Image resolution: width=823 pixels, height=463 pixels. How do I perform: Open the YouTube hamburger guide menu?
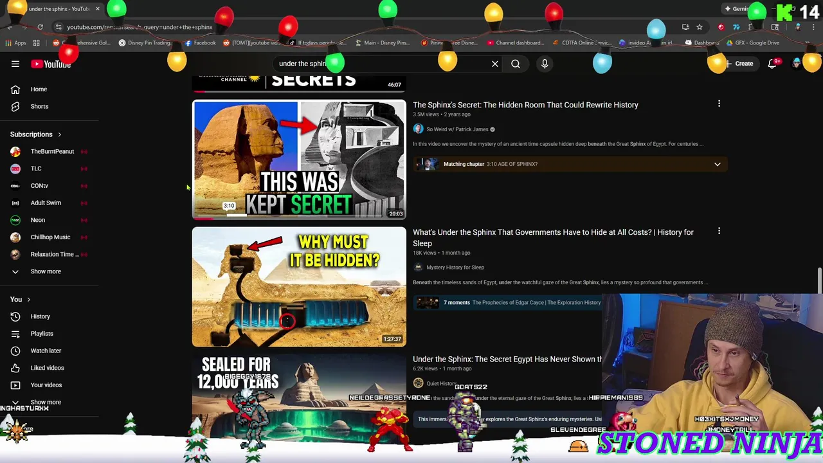point(15,64)
